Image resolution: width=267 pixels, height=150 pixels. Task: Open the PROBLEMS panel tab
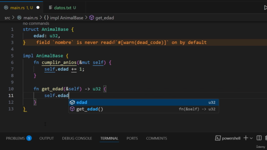click(x=15, y=138)
